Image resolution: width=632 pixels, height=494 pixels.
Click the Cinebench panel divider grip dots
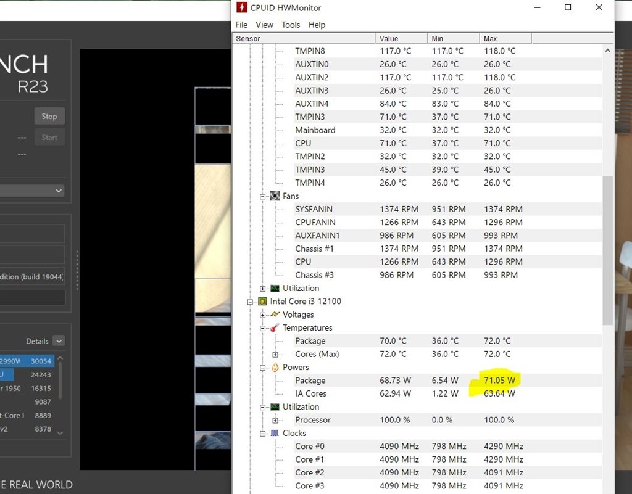(77, 270)
